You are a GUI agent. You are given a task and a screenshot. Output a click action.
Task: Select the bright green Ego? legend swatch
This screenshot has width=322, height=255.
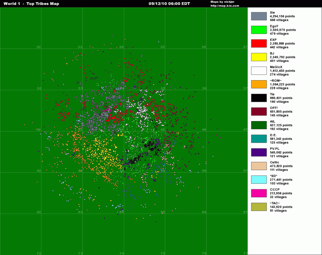(259, 30)
